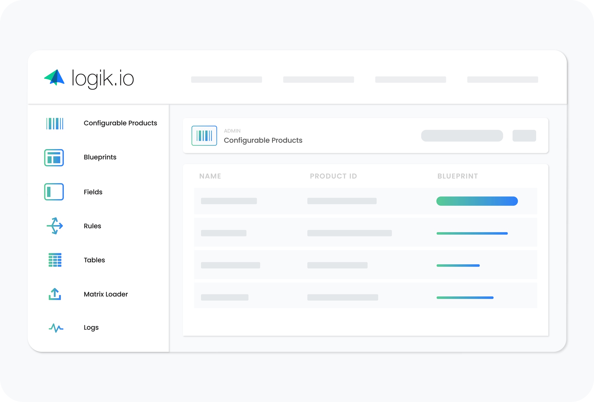This screenshot has height=402, width=594.
Task: Go to Blueprints in the sidebar
Action: point(100,157)
